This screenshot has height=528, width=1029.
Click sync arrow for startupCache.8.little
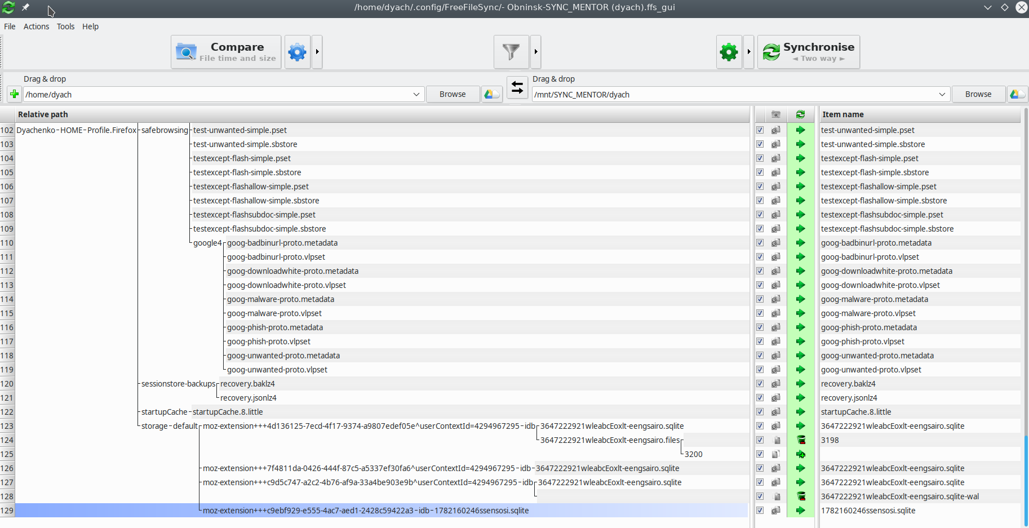click(800, 412)
